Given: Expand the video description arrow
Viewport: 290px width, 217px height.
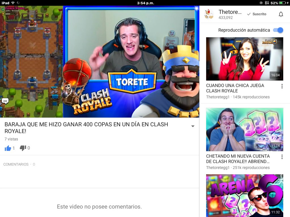Looking at the screenshot, I should [x=193, y=126].
